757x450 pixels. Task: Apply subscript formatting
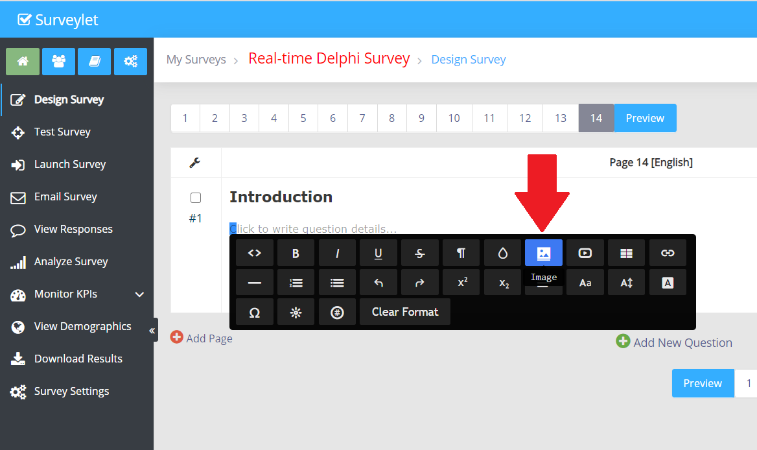pyautogui.click(x=502, y=283)
